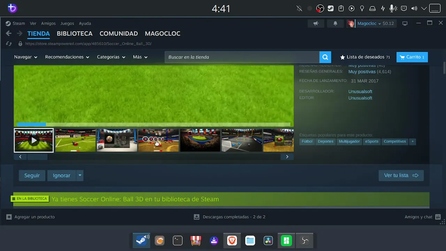The height and width of the screenshot is (251, 446).
Task: Click the thumbnail strip scroll handle
Action: (37, 157)
